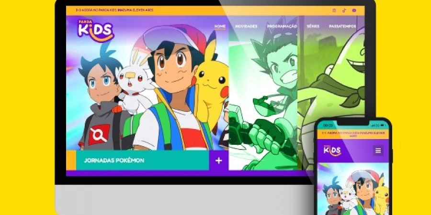The width and height of the screenshot is (431, 215).
Task: Open the SÉRIES menu item
Action: 313,26
